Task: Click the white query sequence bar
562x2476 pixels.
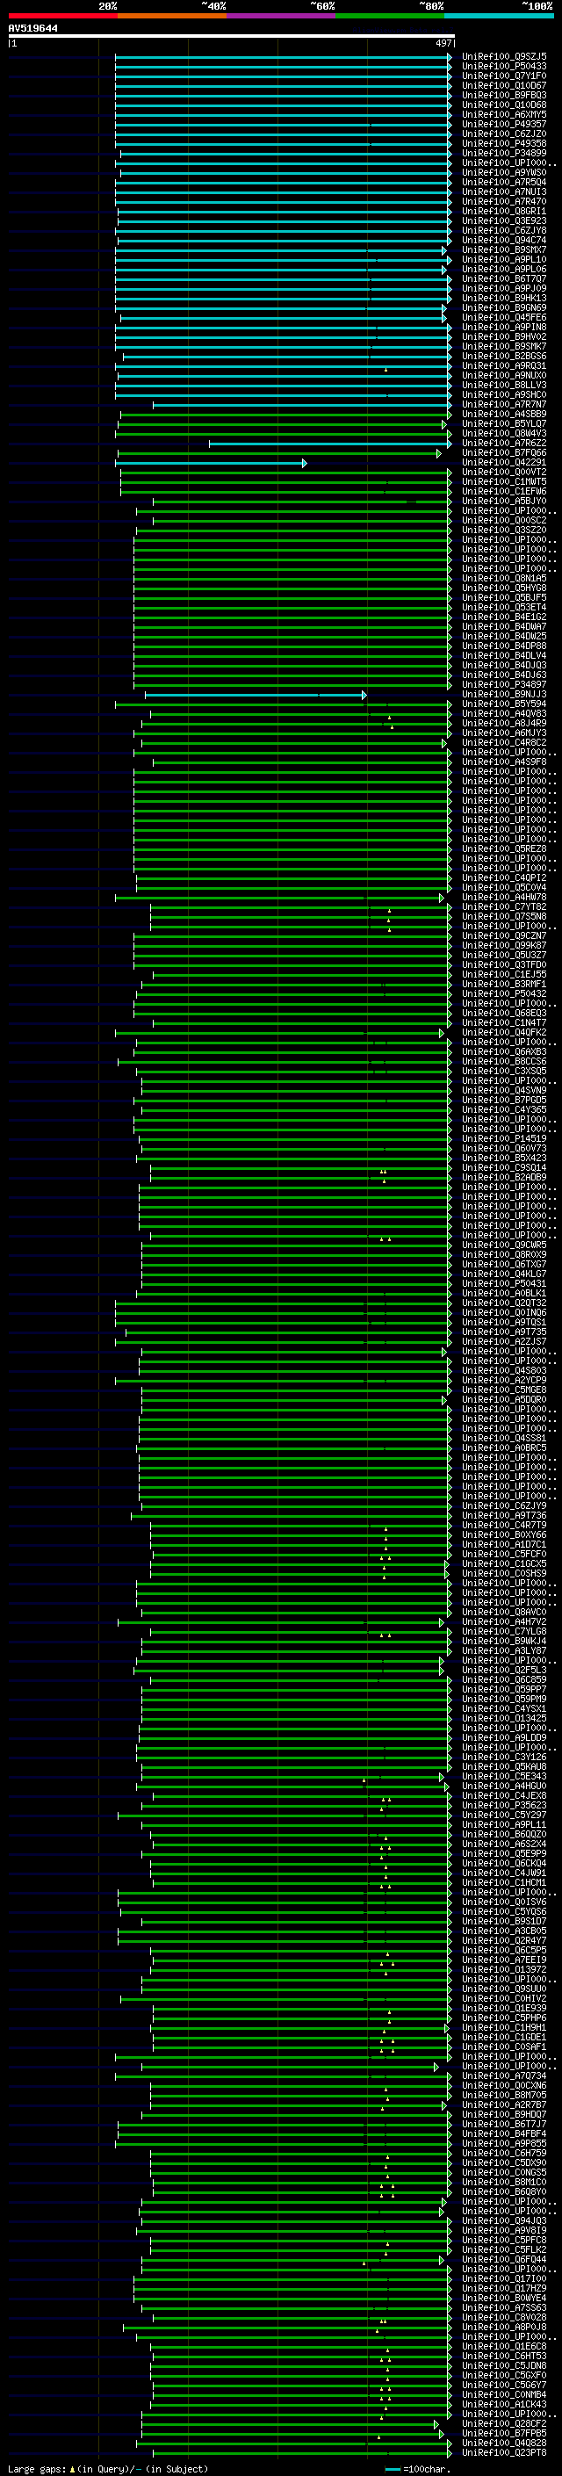Action: pyautogui.click(x=232, y=37)
